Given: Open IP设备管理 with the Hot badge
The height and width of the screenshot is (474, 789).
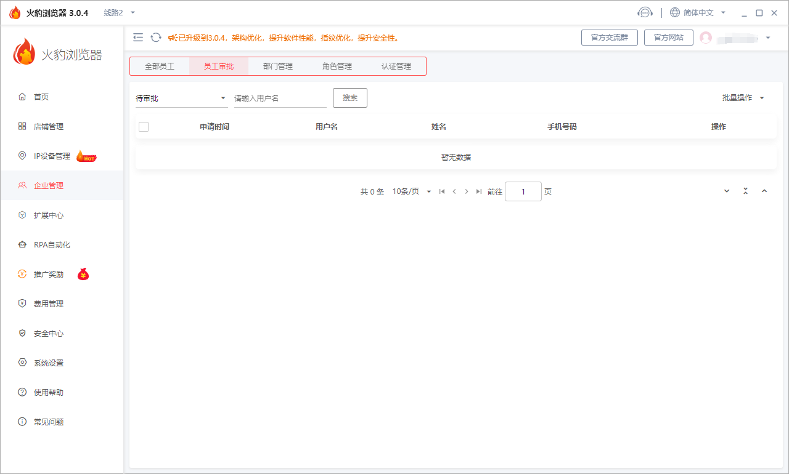Looking at the screenshot, I should [x=52, y=156].
